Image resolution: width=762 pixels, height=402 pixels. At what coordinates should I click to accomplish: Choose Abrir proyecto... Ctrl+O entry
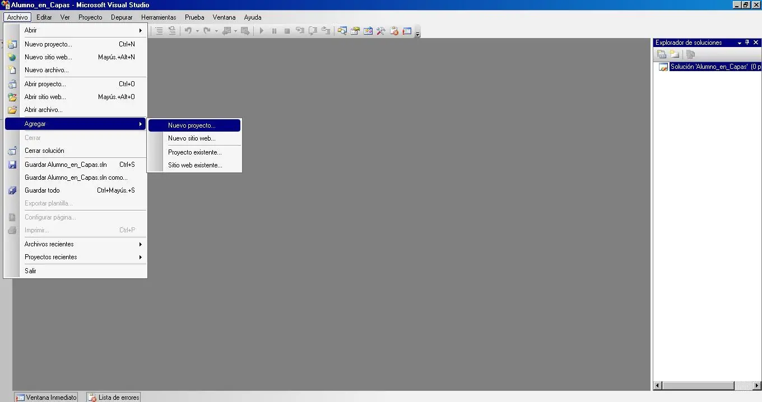(76, 84)
